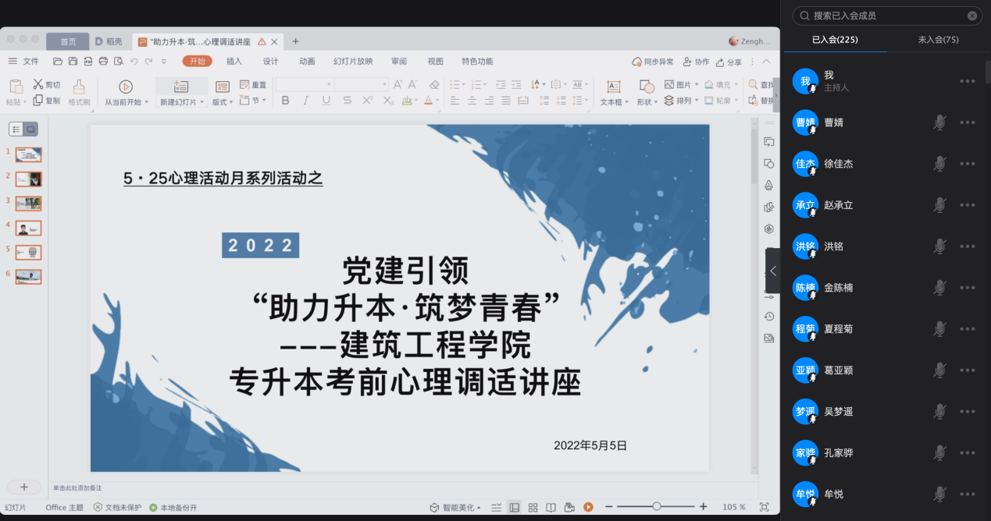Click the New Slide (新建幻灯片) icon
The image size is (991, 521).
click(181, 87)
